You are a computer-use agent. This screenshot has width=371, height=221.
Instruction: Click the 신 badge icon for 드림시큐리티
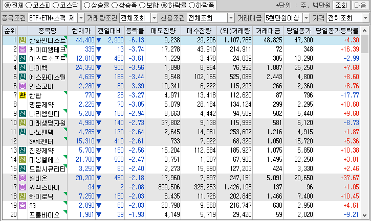23,169
